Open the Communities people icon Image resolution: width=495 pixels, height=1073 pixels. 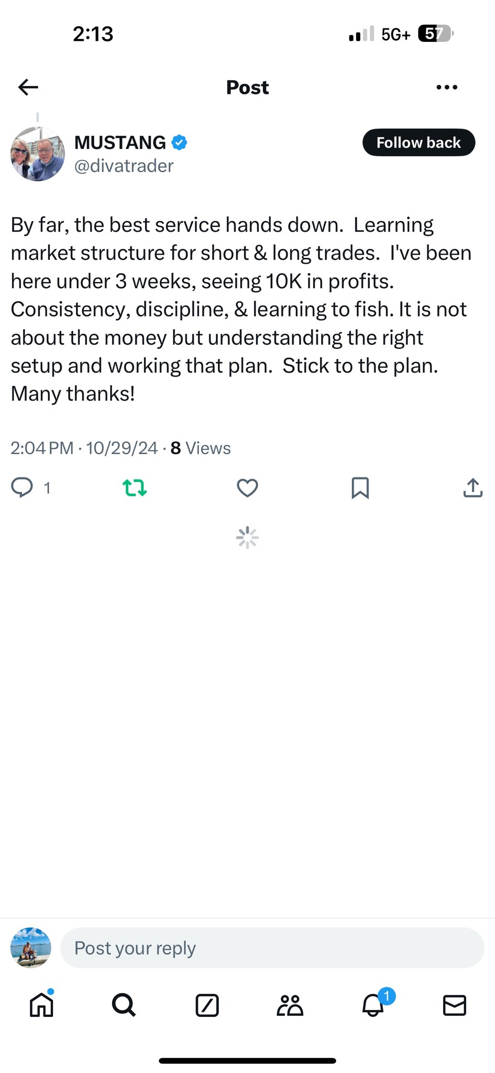[x=290, y=1005]
